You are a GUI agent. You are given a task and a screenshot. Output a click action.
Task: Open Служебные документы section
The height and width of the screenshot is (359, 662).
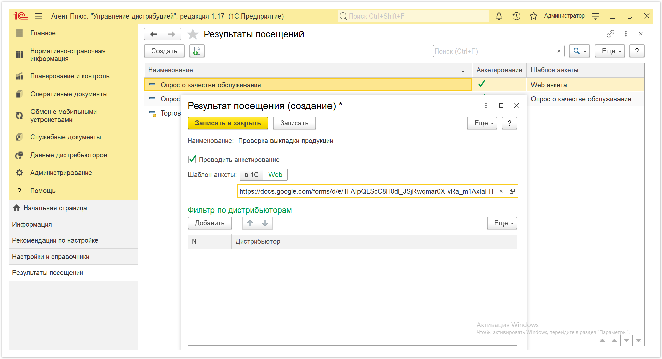click(66, 137)
